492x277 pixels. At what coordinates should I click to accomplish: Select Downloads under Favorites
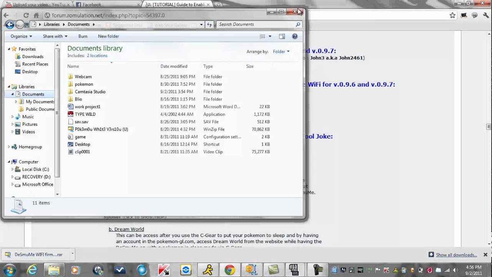33,57
